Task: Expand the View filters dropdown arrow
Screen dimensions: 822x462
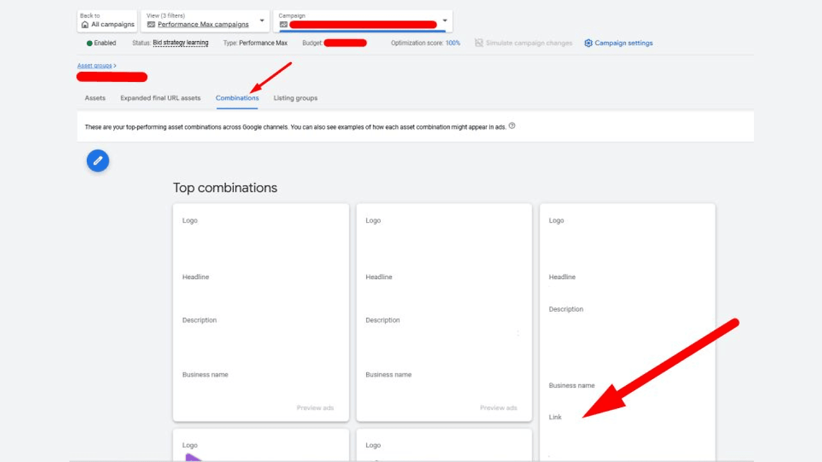Action: 262,21
